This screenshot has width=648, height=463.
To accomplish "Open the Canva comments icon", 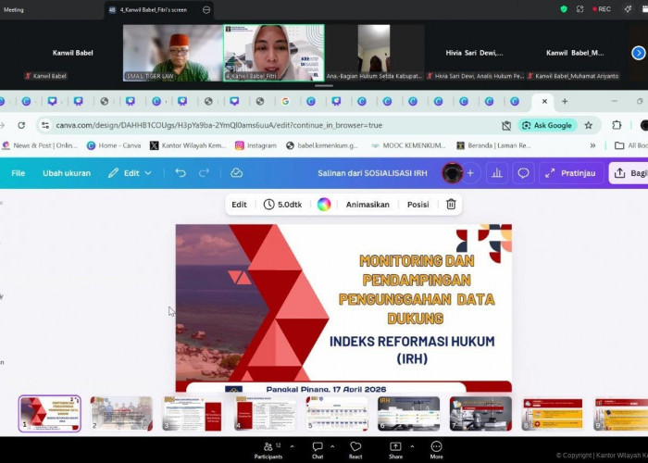I will point(523,173).
